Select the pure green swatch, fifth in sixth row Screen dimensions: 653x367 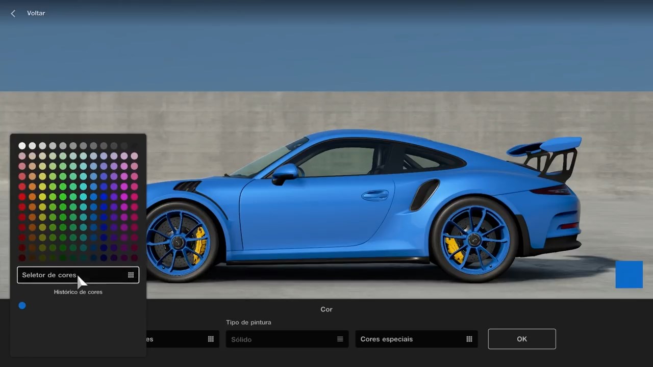coord(63,197)
